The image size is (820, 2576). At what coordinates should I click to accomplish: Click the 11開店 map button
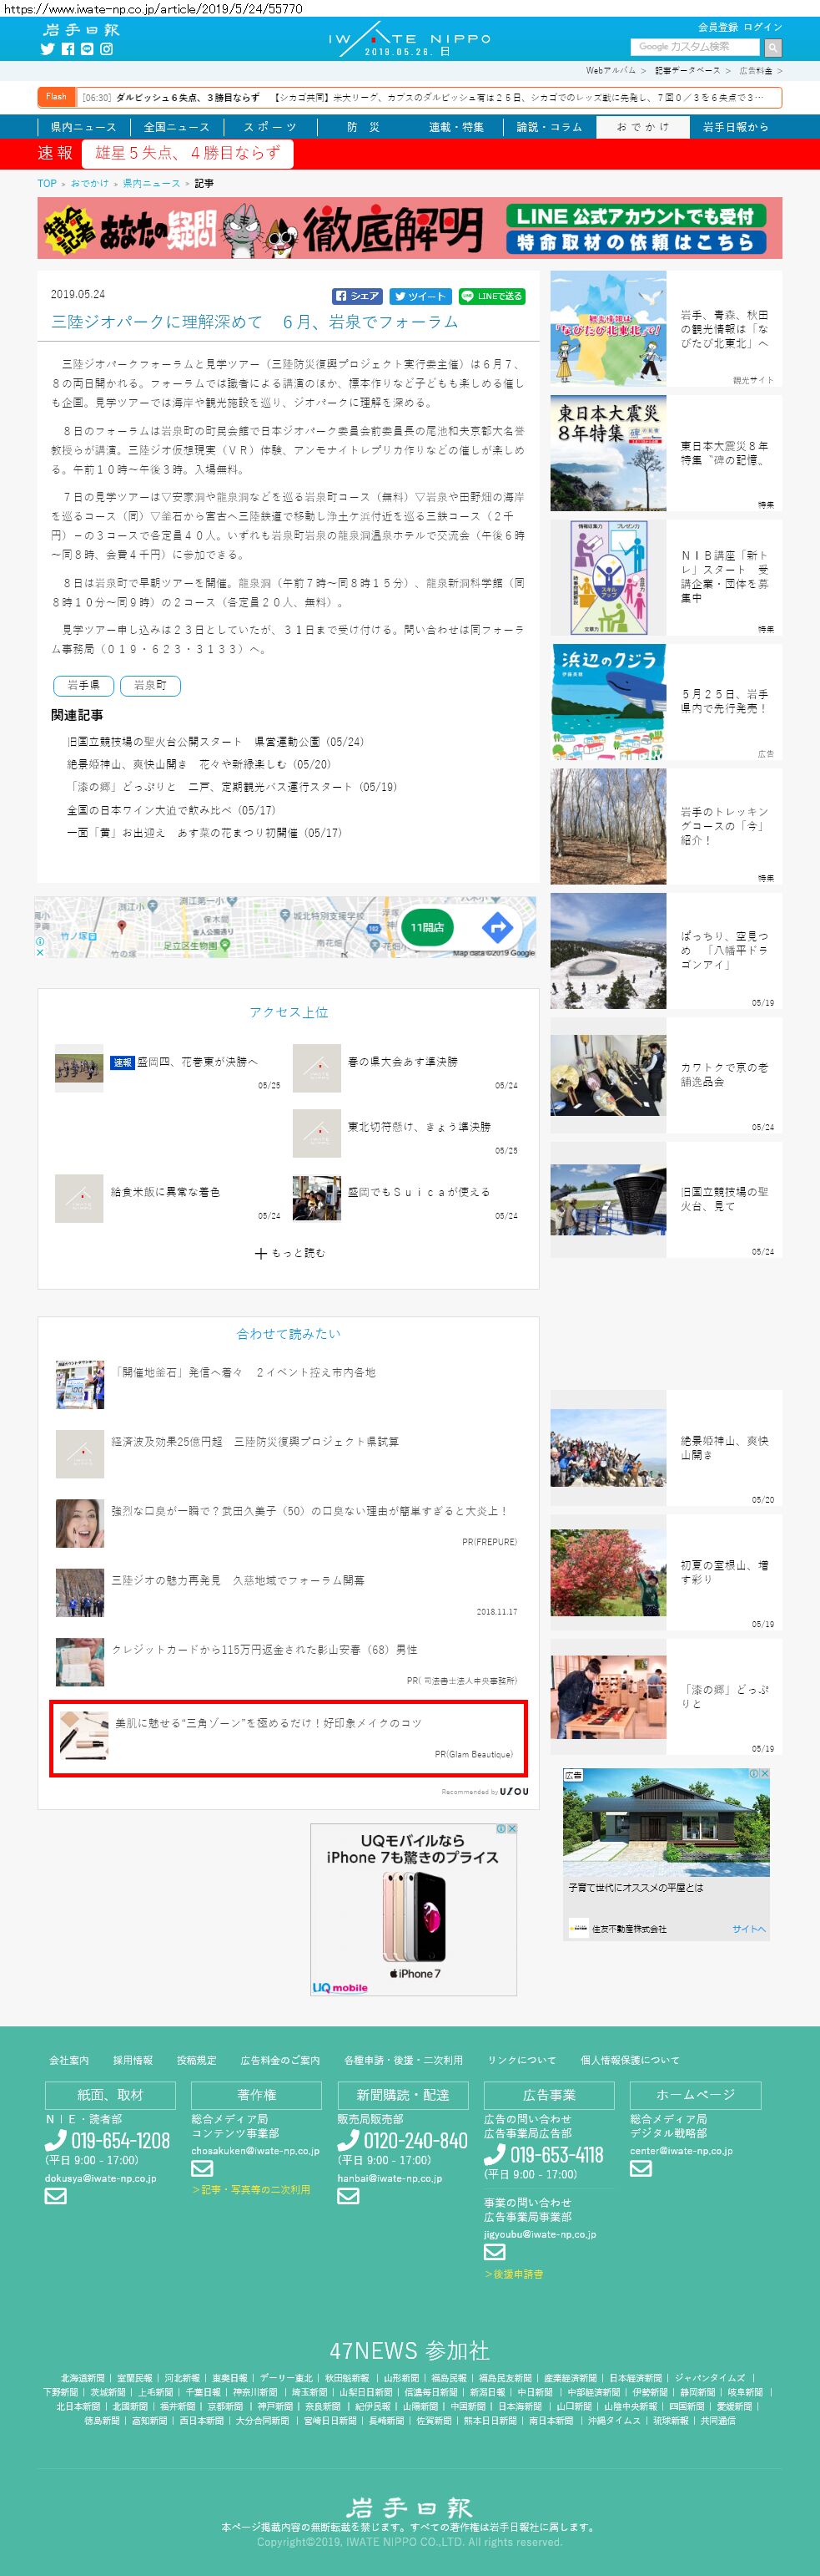point(427,927)
